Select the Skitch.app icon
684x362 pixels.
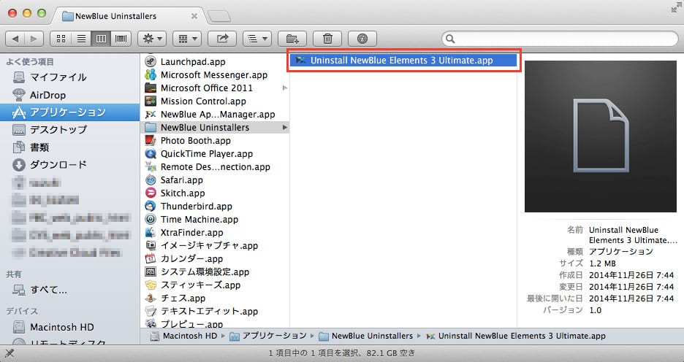coord(151,193)
